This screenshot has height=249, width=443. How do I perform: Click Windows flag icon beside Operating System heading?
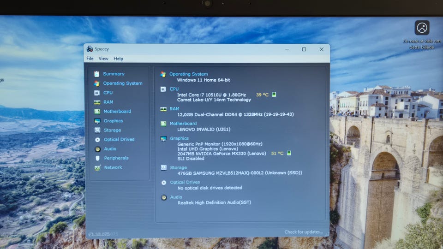click(163, 74)
